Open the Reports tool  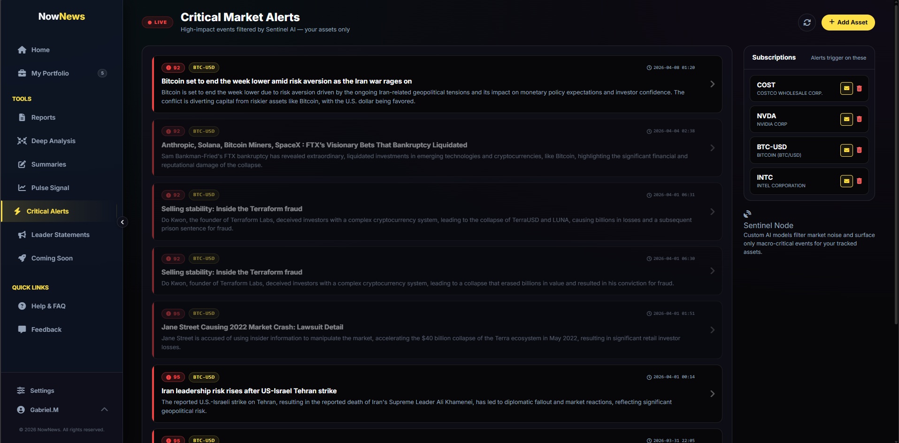(x=43, y=117)
